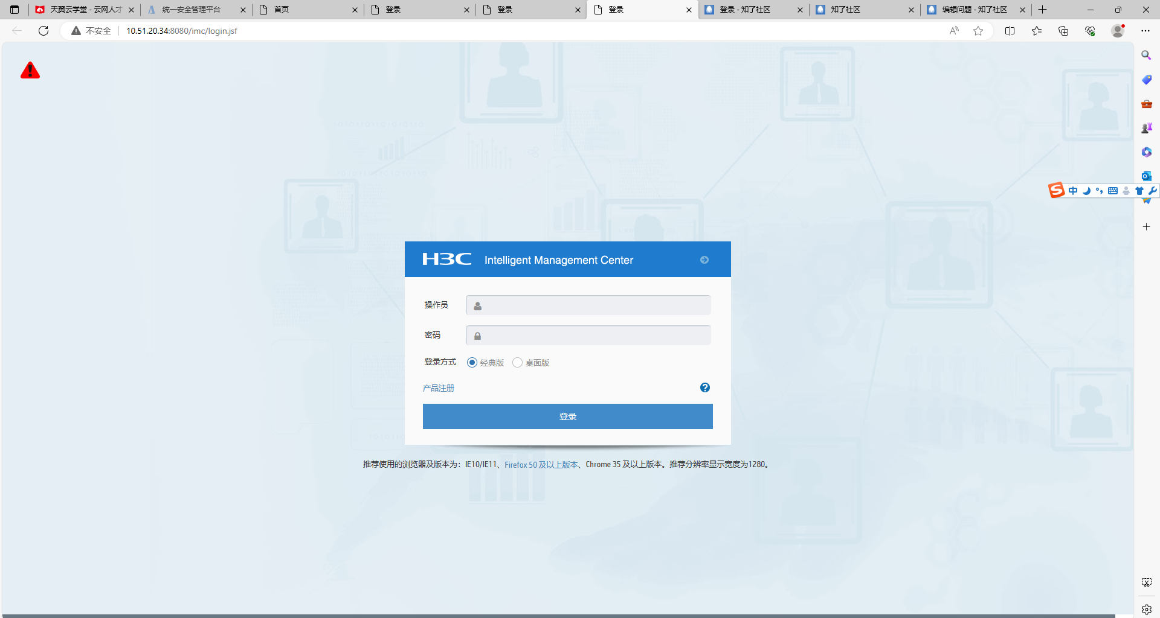Viewport: 1160px width, 618px height.
Task: Select the 经典版 login mode radio button
Action: coord(472,362)
